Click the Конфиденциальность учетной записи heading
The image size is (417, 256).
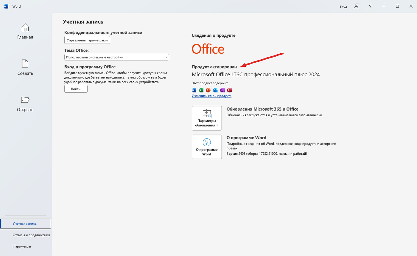103,32
